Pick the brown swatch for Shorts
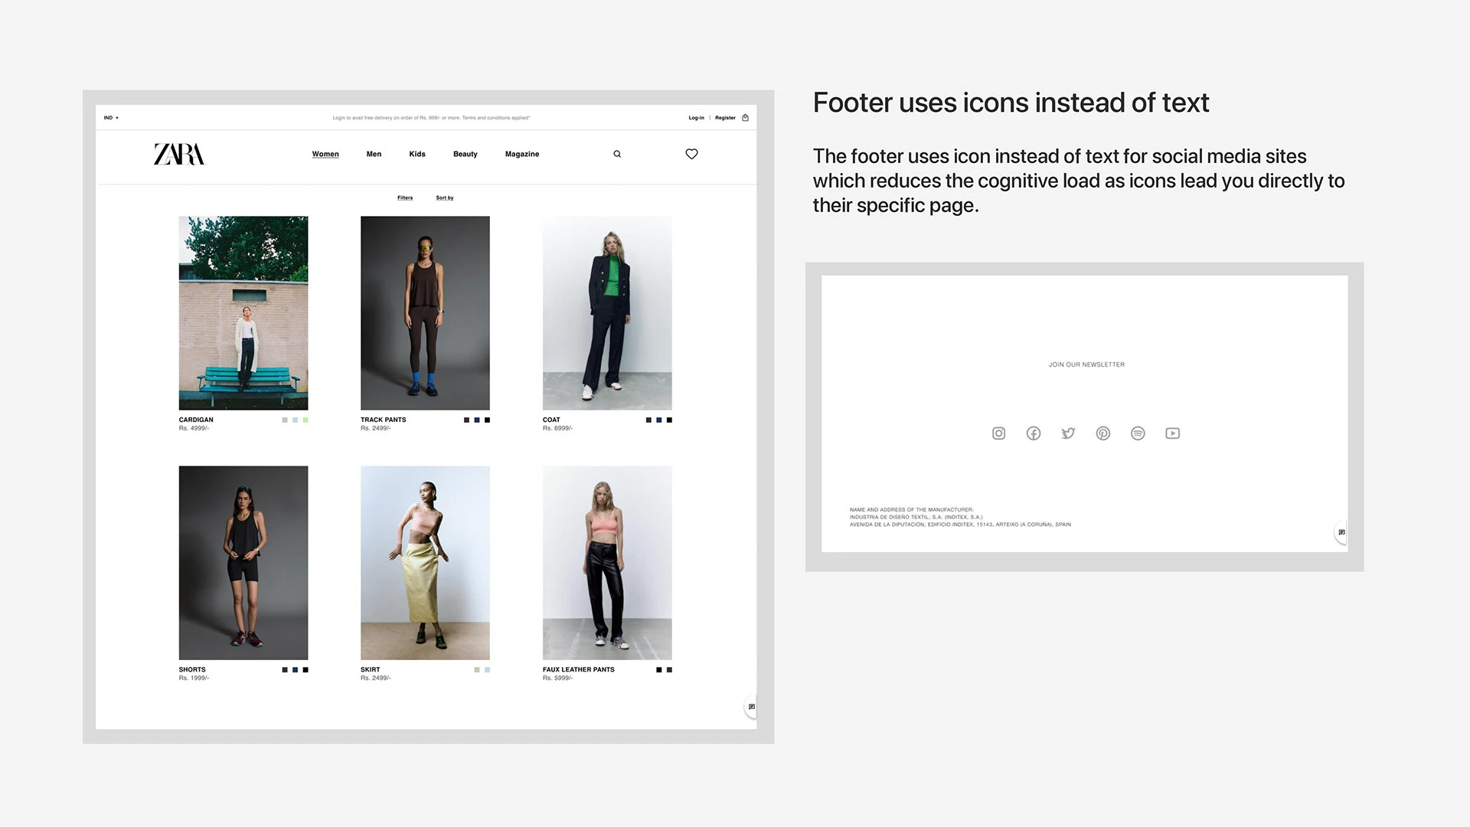This screenshot has height=827, width=1470. [285, 670]
